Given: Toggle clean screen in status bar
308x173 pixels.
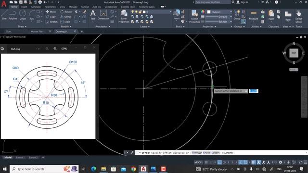Looking at the screenshot, I should (300, 162).
